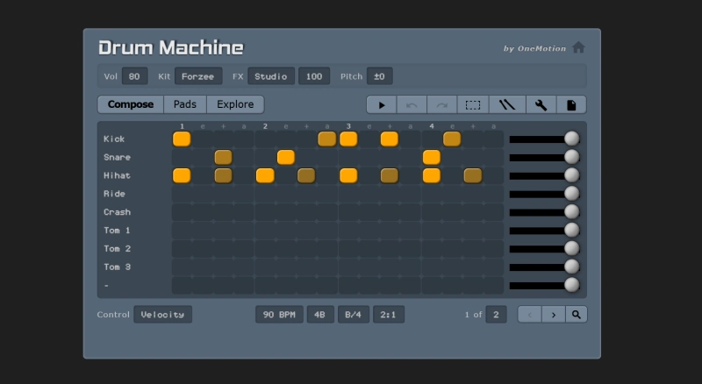This screenshot has height=384, width=702.
Task: Toggle the active Snare step on beat 2
Action: point(285,157)
